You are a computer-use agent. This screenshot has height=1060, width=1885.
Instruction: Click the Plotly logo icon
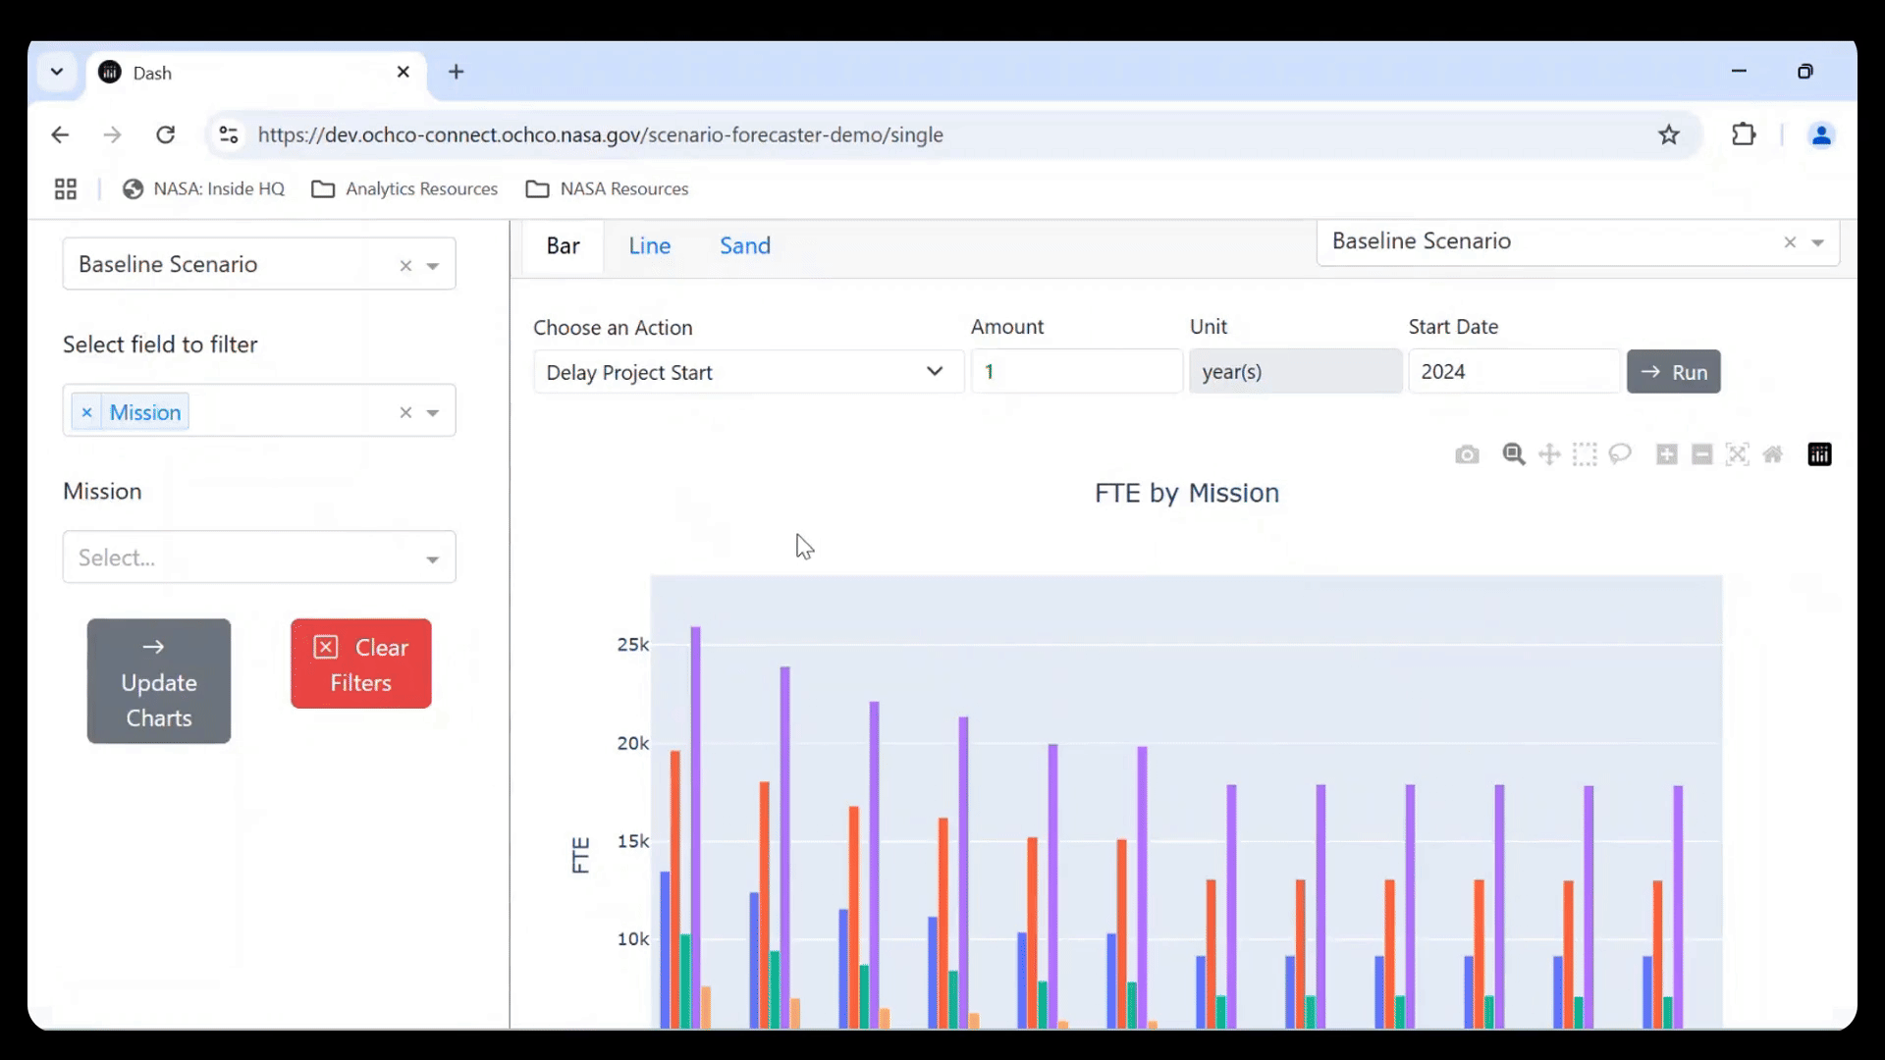coord(1819,454)
